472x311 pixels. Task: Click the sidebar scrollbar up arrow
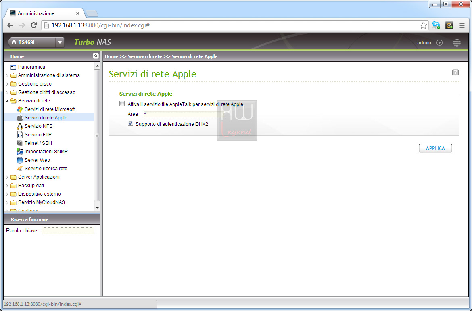(97, 65)
